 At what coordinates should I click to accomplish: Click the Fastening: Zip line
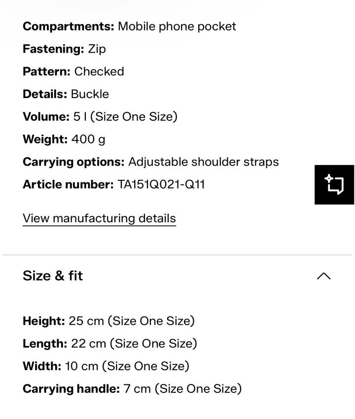[x=64, y=49]
